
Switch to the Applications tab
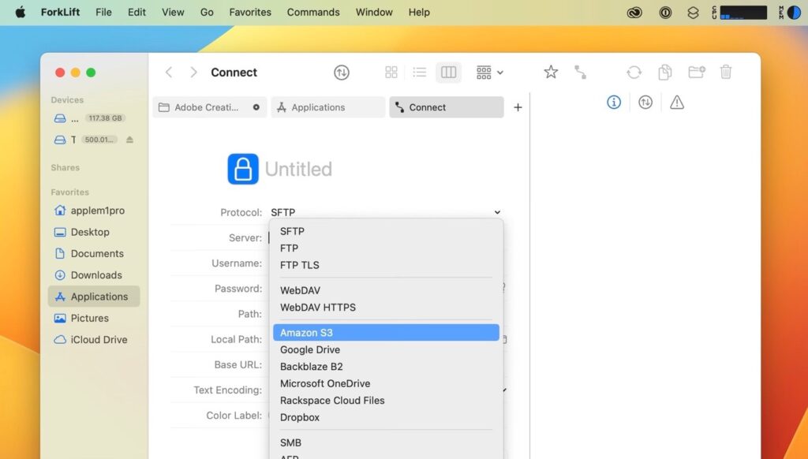click(327, 107)
